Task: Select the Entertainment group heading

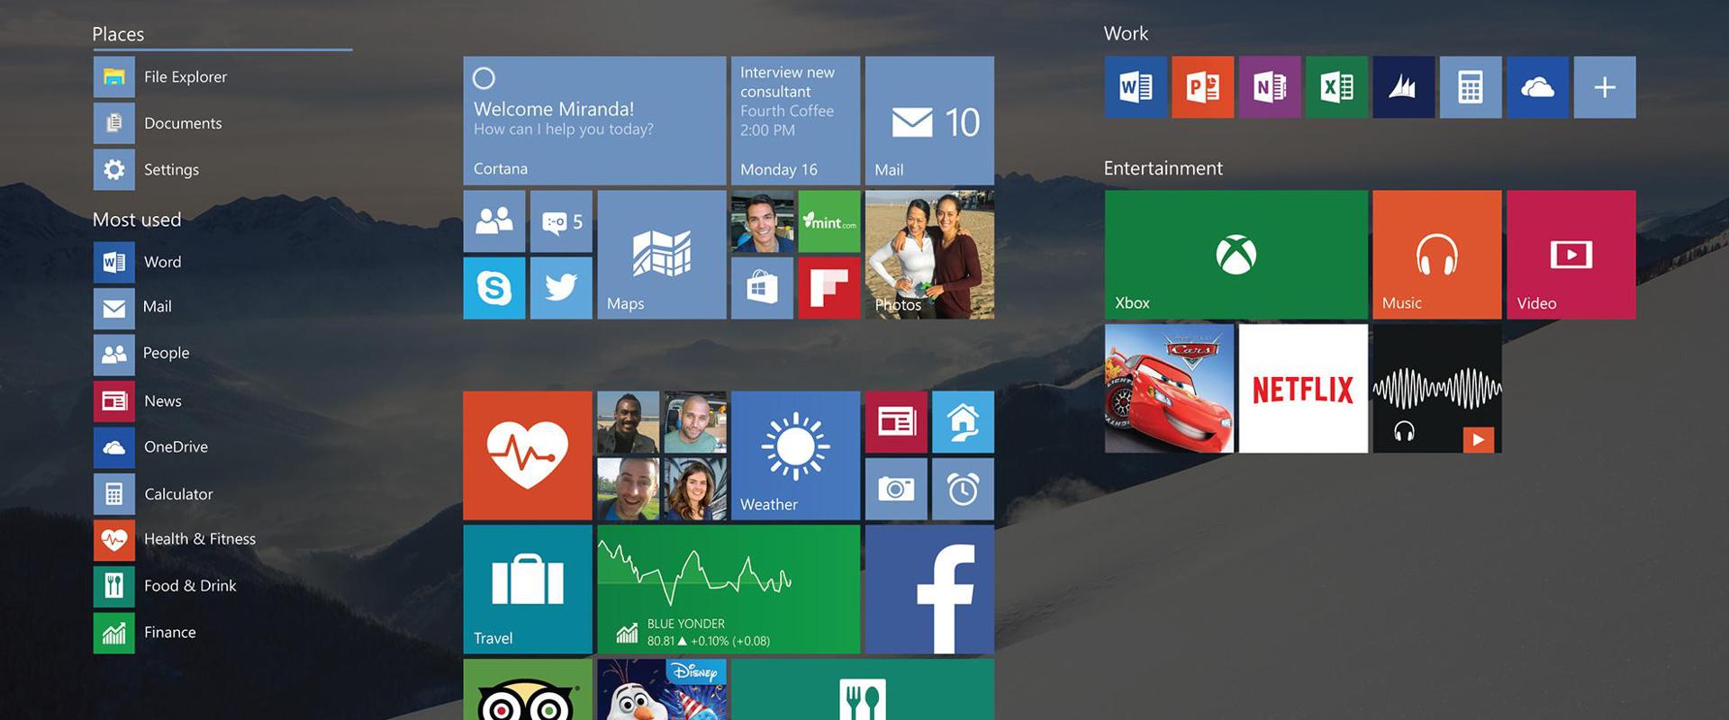Action: (x=1163, y=168)
